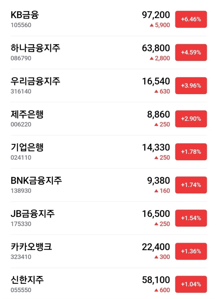Open the 제주은행 listing
The image size is (217, 299).
pos(27,114)
